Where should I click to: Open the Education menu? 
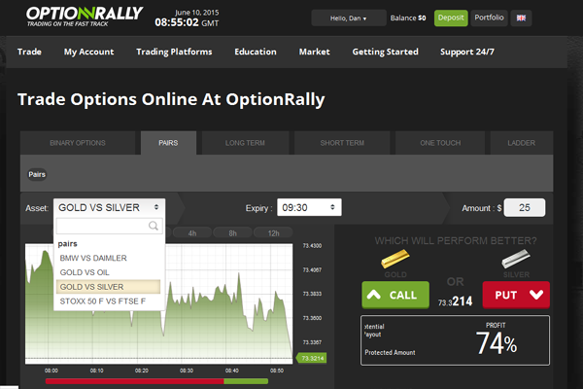coord(256,52)
